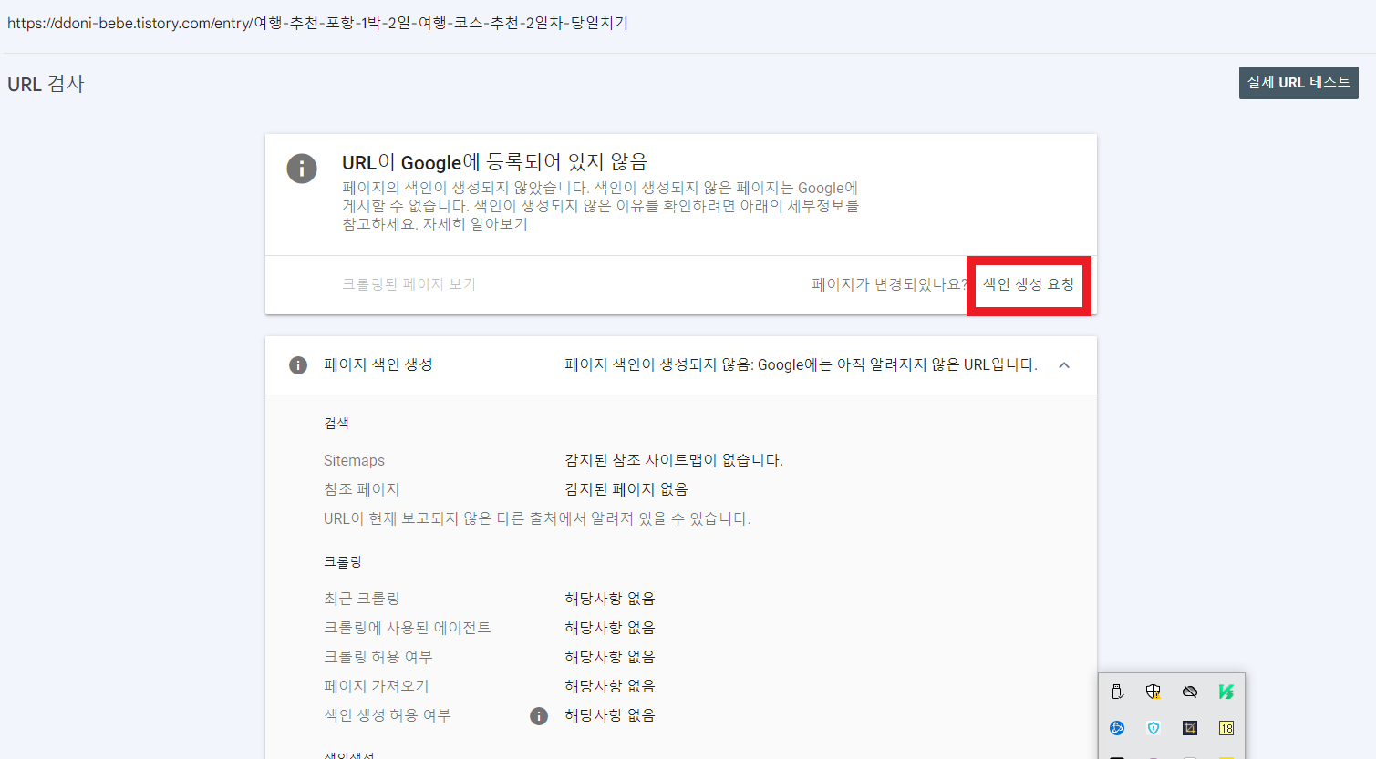
Task: Click the 페이지가 변경되었나요? text
Action: pyautogui.click(x=890, y=284)
